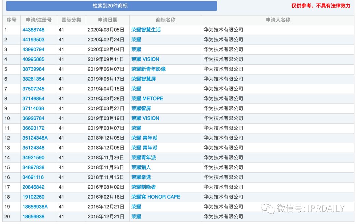
Task: Open application number 36693172
Action: tap(33, 128)
